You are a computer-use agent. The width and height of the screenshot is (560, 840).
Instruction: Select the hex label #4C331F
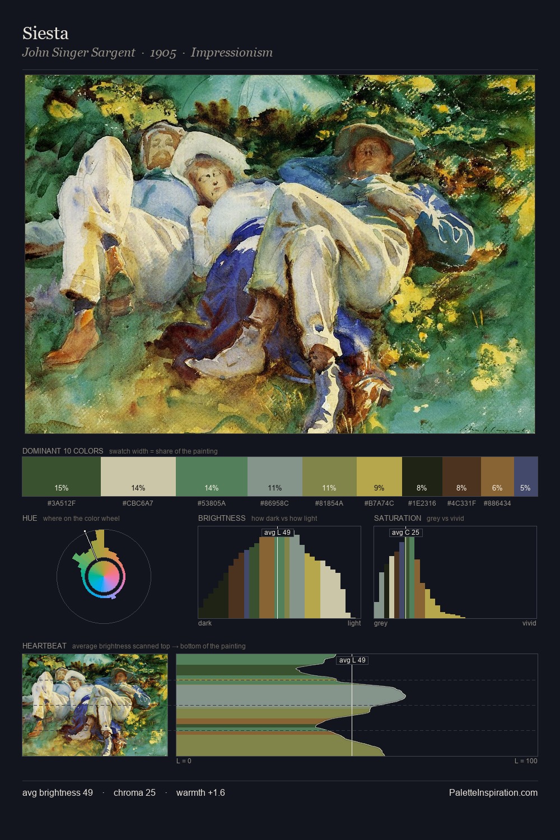[x=461, y=503]
